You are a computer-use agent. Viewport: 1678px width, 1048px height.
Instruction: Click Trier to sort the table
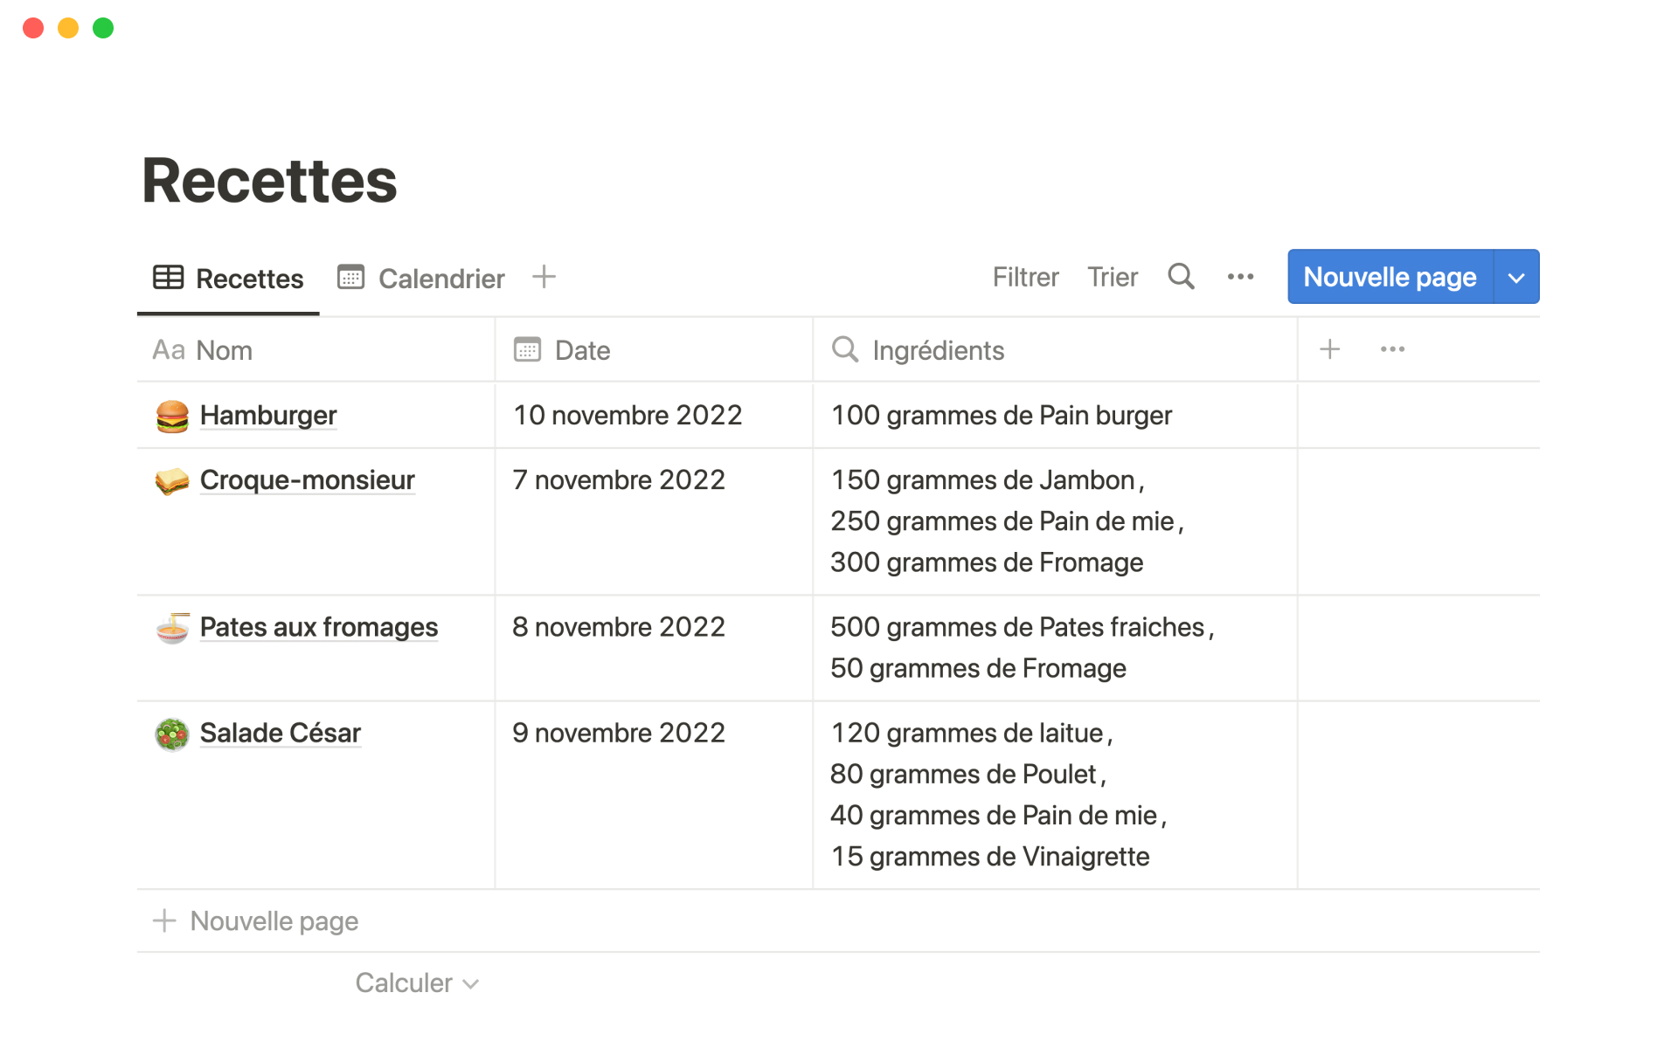coord(1112,278)
